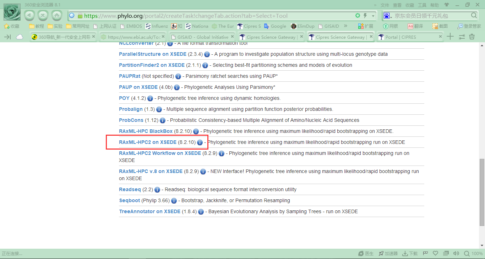Click the 登录管家 login manager icon
485x259 pixels.
[x=469, y=26]
